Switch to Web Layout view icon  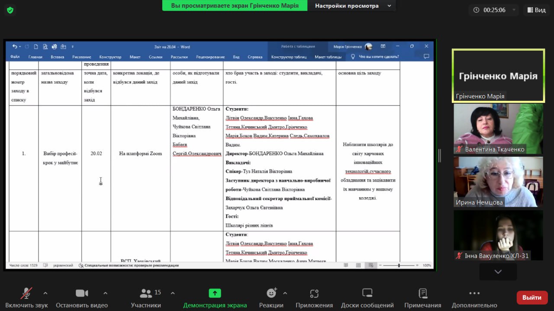[370, 265]
